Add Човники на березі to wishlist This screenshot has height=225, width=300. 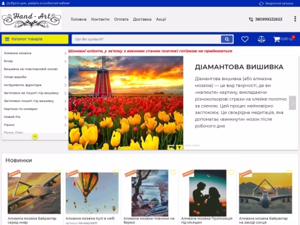pyautogui.click(x=173, y=172)
